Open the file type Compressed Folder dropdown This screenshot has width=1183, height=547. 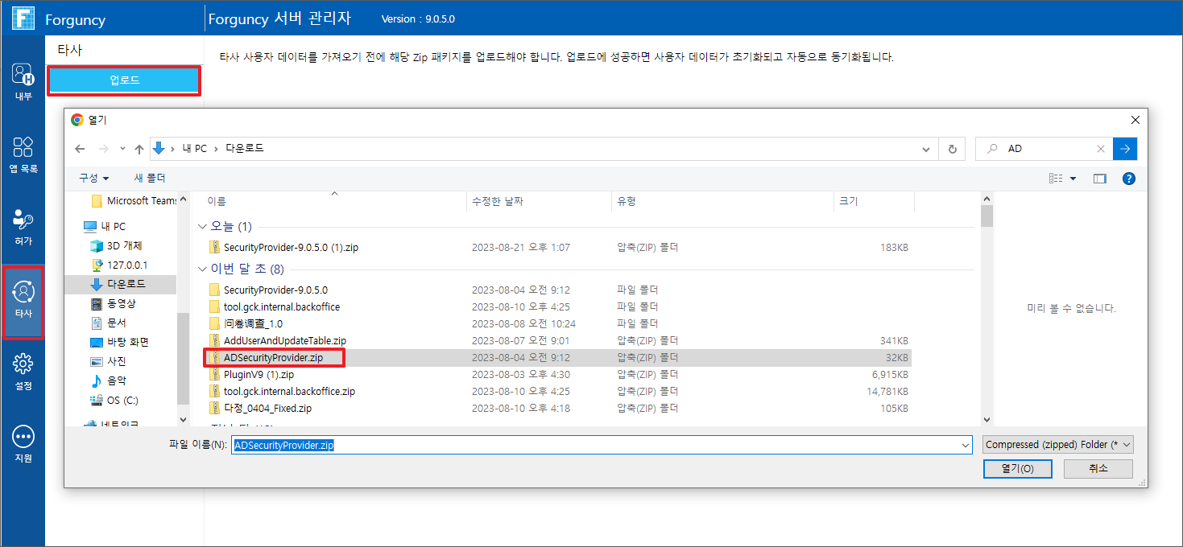(x=1057, y=445)
